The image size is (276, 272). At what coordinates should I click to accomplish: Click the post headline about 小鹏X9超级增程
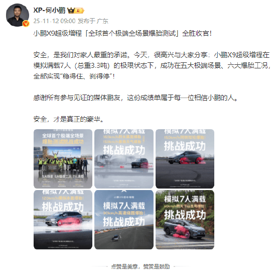122,33
